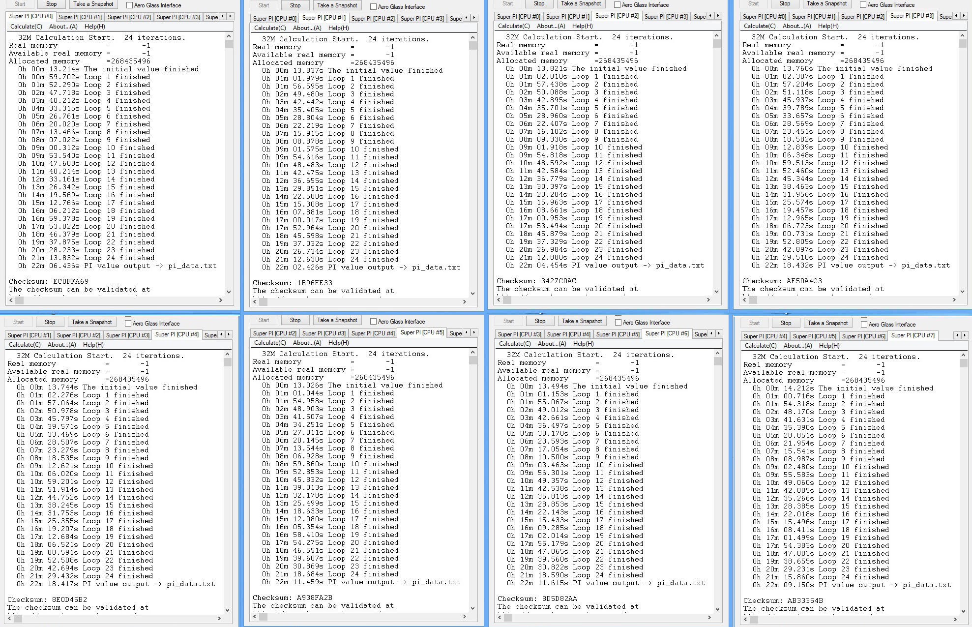Screen dimensions: 972x627
Task: Open Calculate(C) menu in checksum 1B96FE33 window
Action: point(269,28)
